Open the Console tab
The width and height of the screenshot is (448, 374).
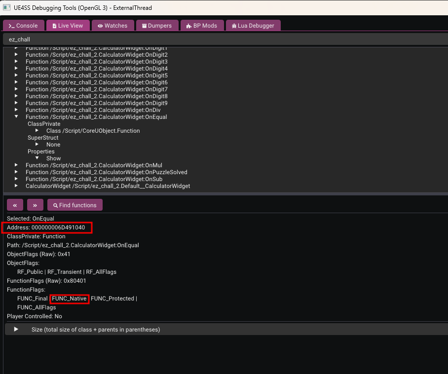pyautogui.click(x=23, y=26)
